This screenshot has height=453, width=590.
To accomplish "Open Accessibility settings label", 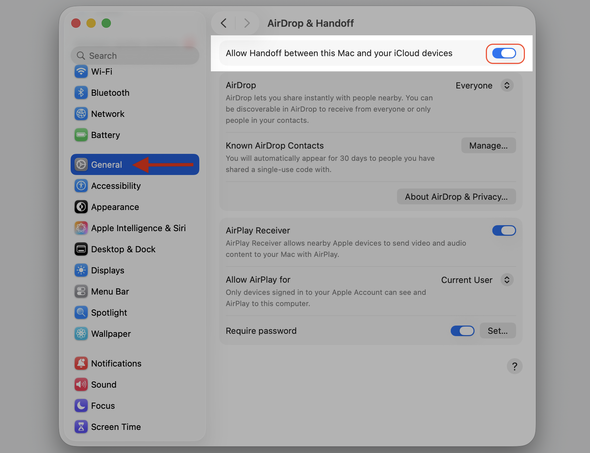I will (x=116, y=186).
